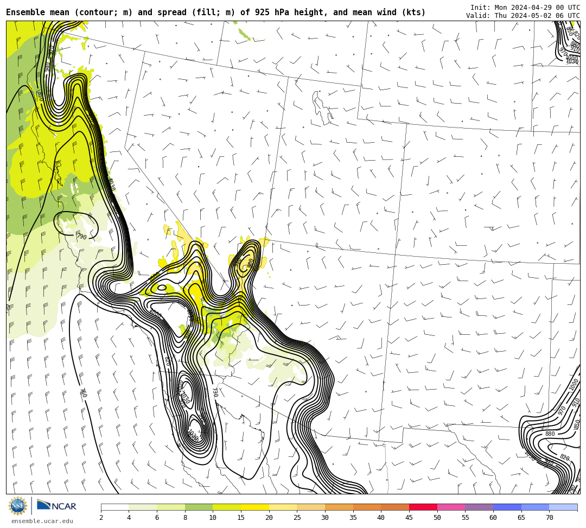Click the colorbar tick label 25
Screen dimensions: 586x528
pos(297,518)
